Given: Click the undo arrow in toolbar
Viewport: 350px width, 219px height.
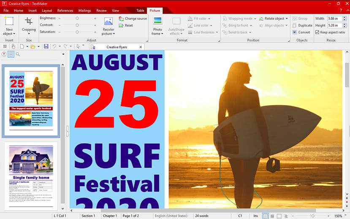Looking at the screenshot, I should click(54, 46).
